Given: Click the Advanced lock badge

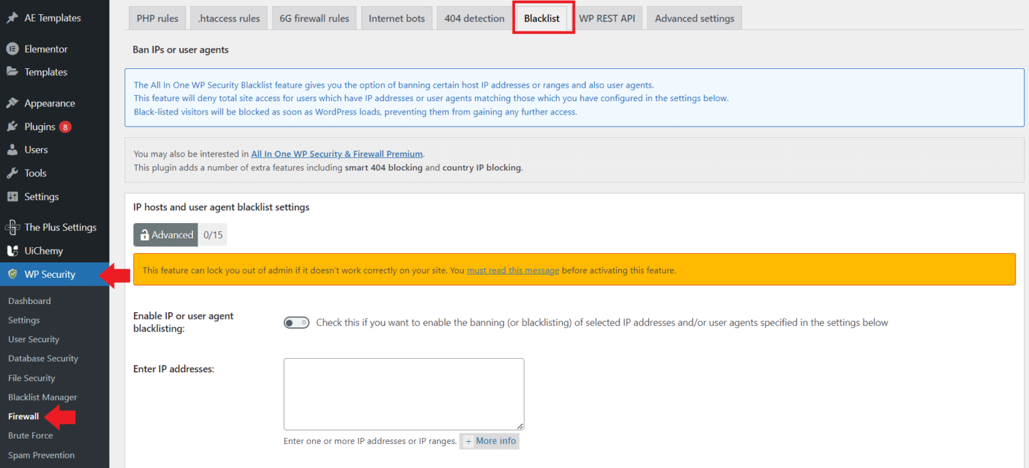Looking at the screenshot, I should [165, 234].
